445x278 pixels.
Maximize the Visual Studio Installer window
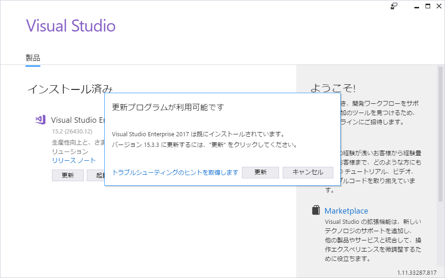point(428,6)
